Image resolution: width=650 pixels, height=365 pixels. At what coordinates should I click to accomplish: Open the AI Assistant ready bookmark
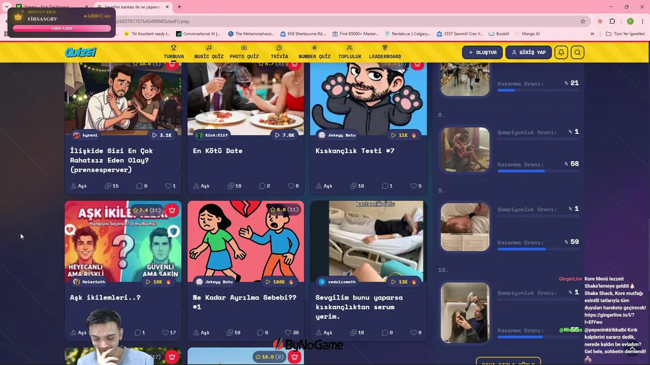click(147, 33)
